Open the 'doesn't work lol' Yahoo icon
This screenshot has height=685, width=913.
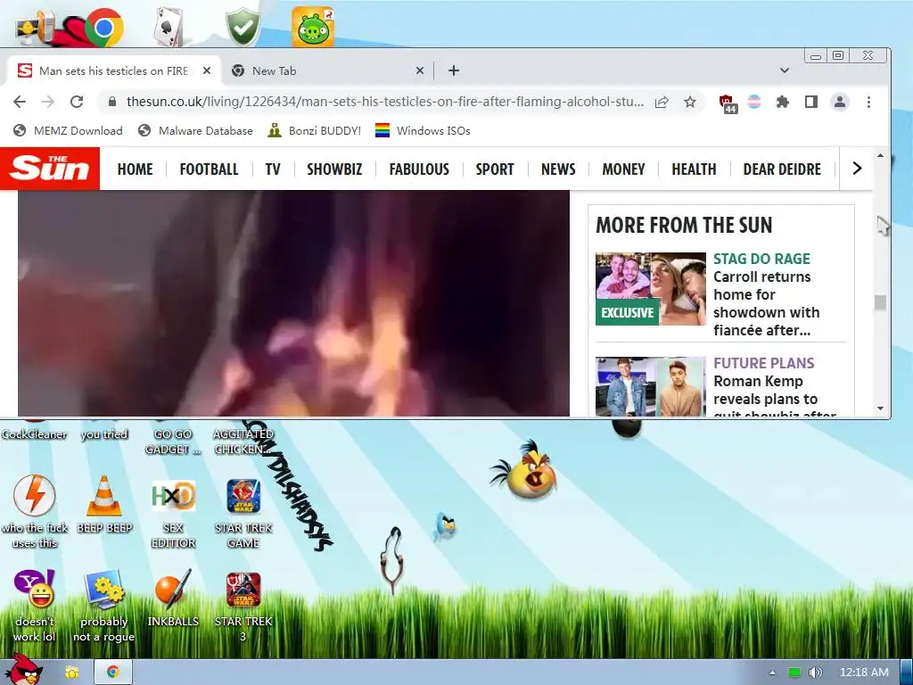(x=35, y=606)
